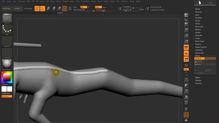Toggle Line Fill PolyF button
Screen dimensions: 219x123
pyautogui.click(x=186, y=102)
